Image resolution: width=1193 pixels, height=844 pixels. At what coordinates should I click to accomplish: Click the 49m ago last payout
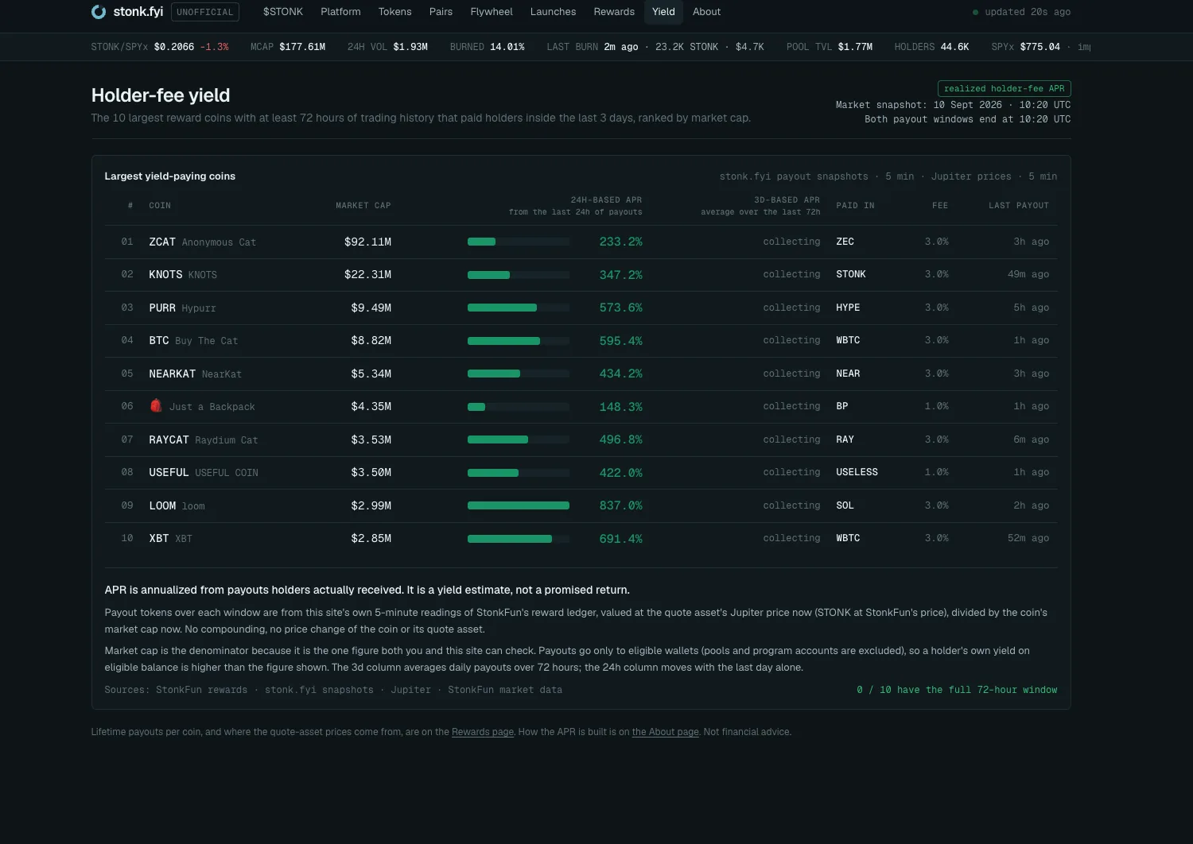click(x=1028, y=274)
